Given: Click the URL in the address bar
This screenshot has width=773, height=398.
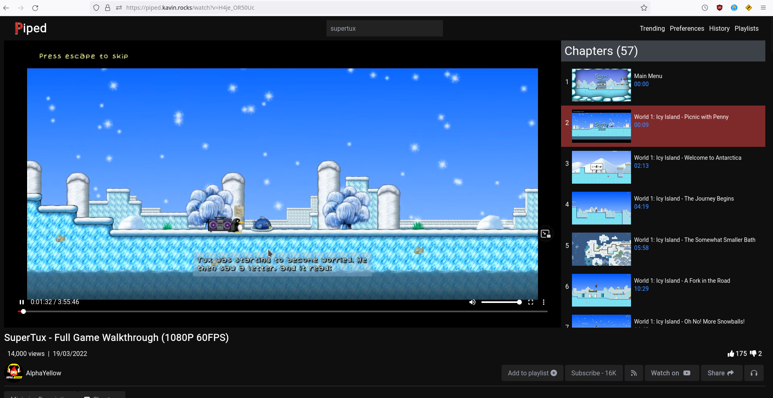Looking at the screenshot, I should (x=190, y=8).
